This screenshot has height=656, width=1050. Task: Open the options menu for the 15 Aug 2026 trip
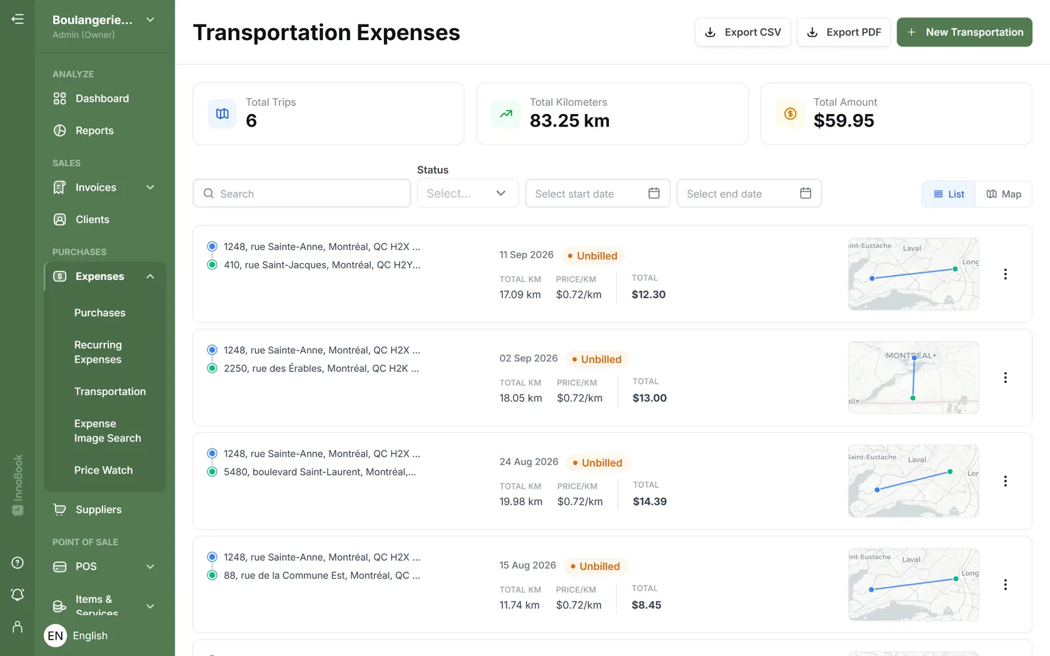[1005, 584]
